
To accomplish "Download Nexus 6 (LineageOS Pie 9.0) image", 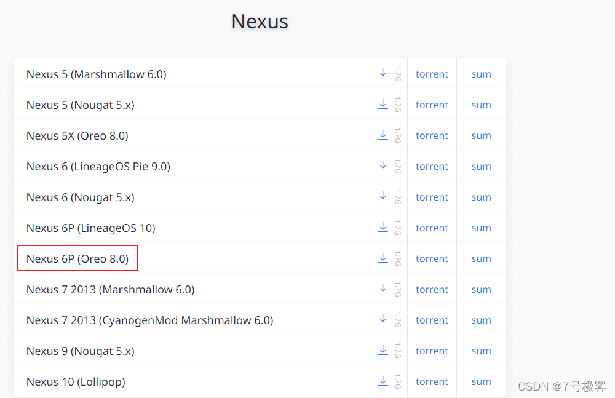I will pos(383,165).
